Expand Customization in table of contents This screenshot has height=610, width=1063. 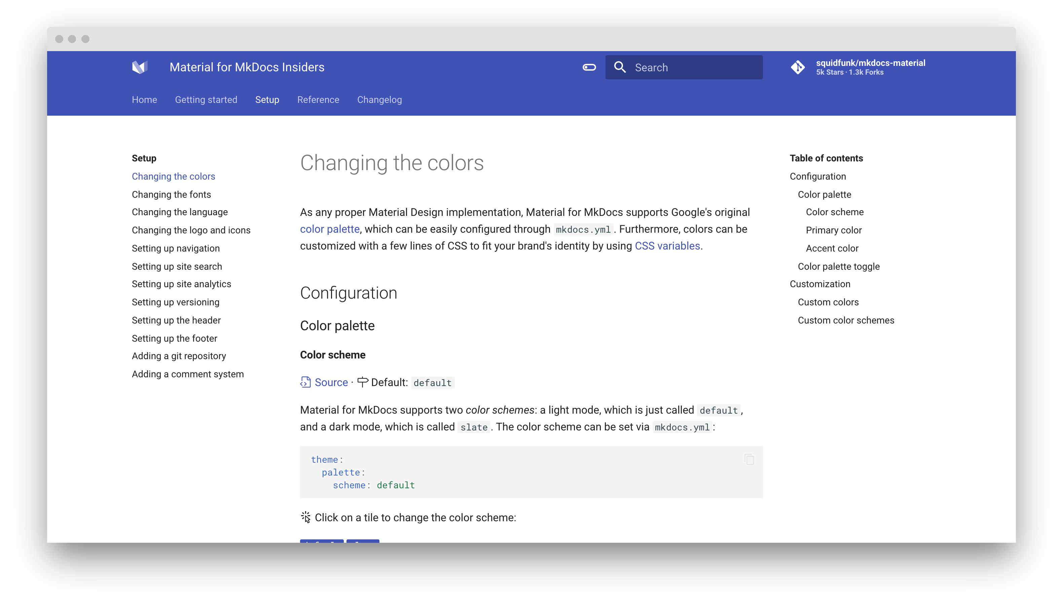(x=818, y=284)
